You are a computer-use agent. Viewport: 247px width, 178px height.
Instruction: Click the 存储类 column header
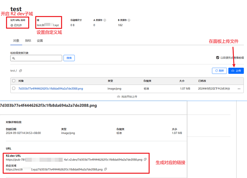147,81
